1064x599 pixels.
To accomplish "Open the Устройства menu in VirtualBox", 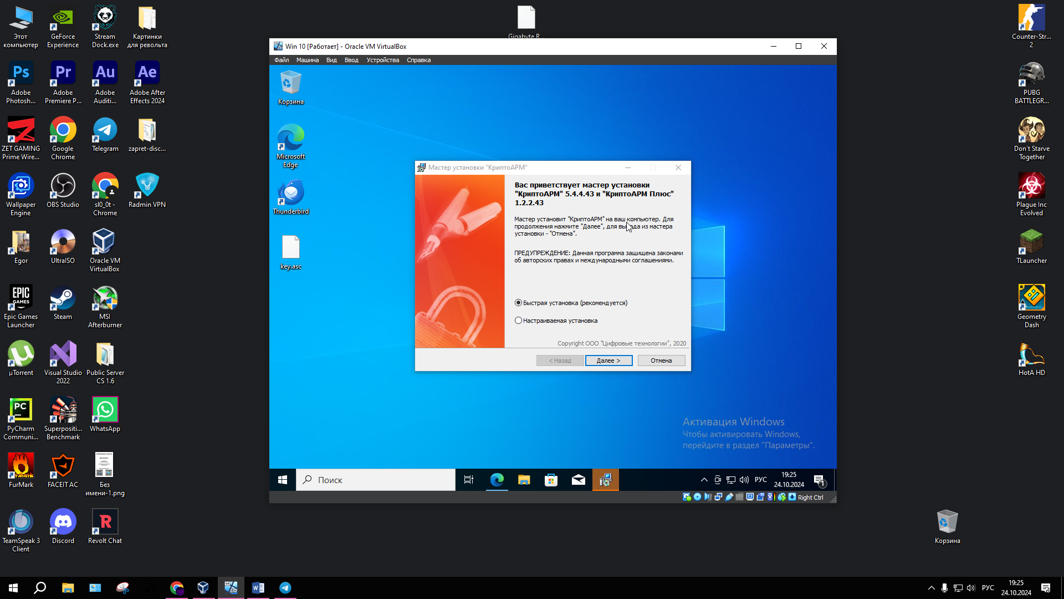I will [383, 60].
